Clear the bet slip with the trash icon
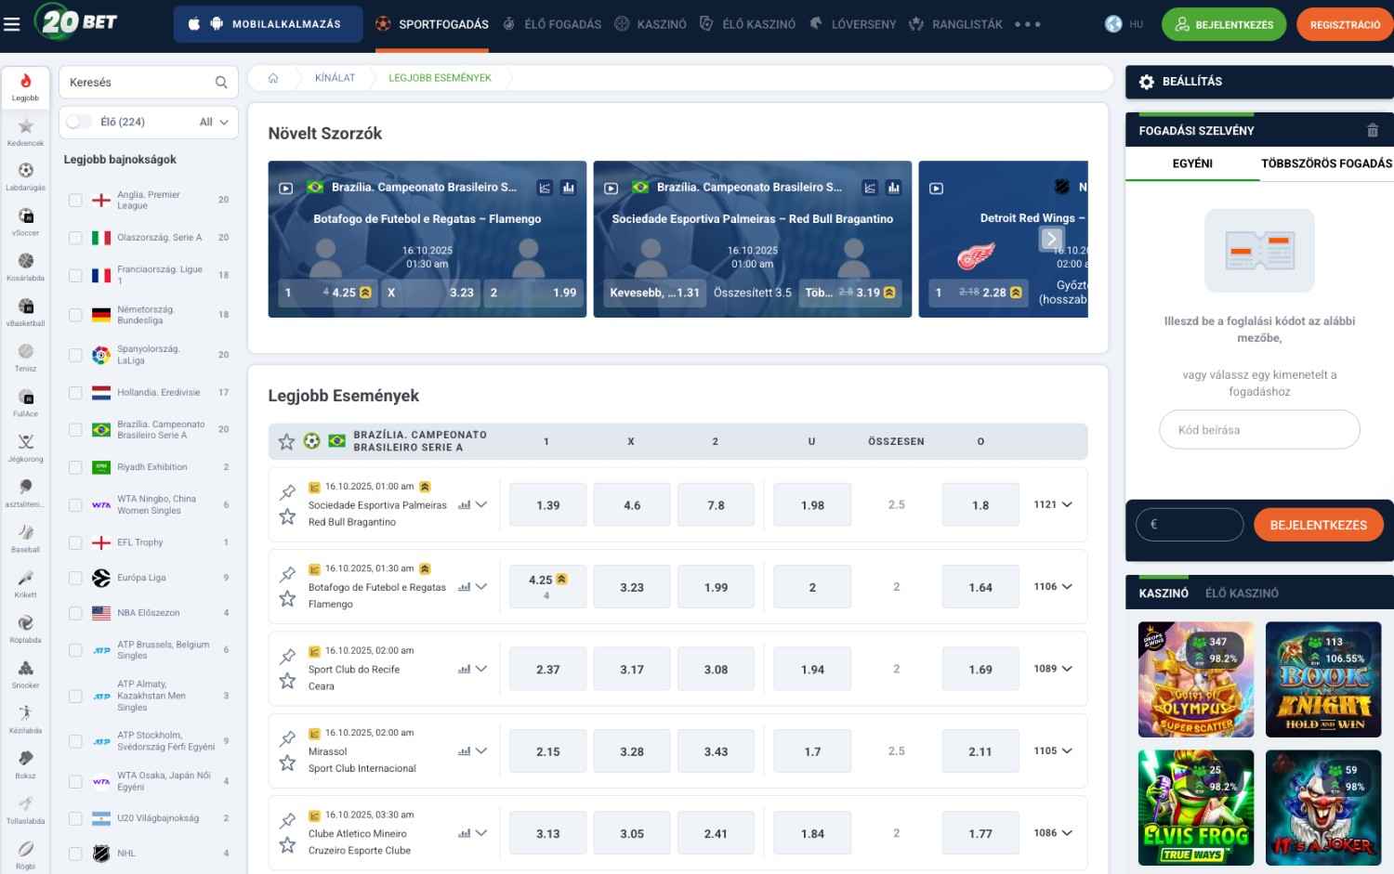 point(1372,131)
